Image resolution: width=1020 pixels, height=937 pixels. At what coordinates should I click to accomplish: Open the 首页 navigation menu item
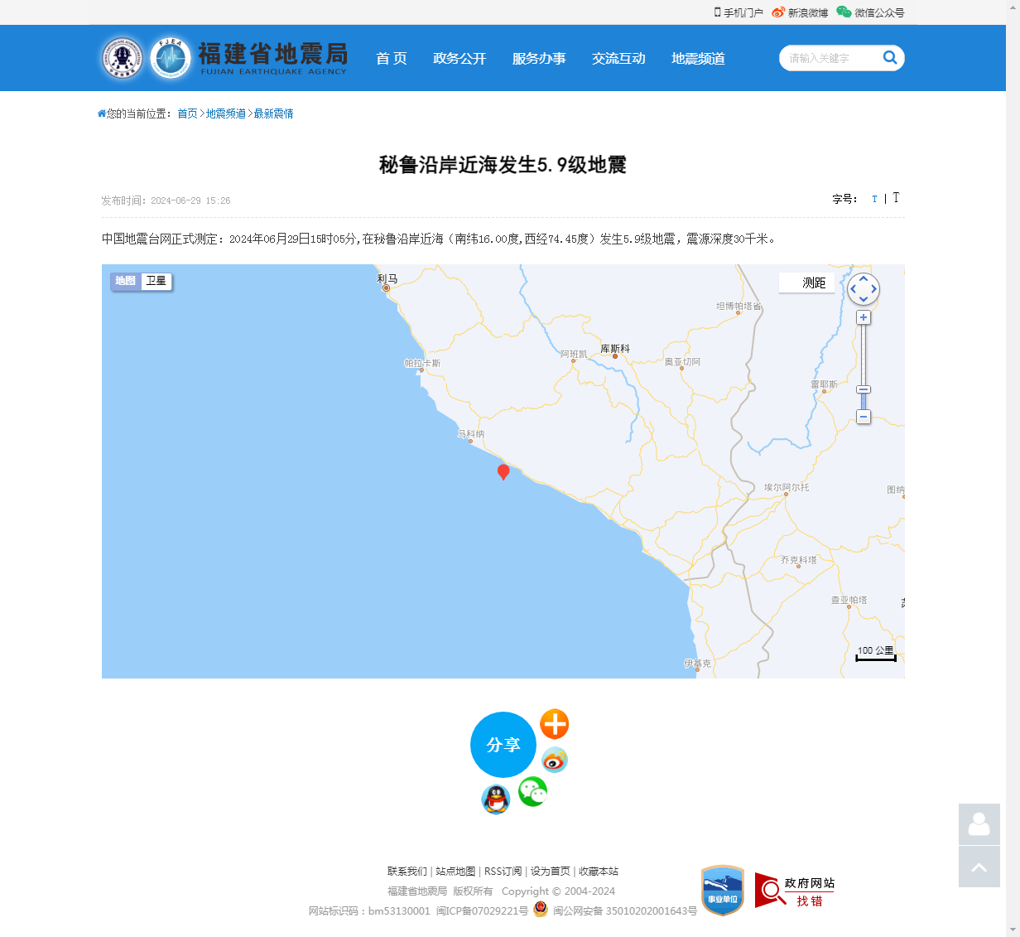(x=392, y=58)
